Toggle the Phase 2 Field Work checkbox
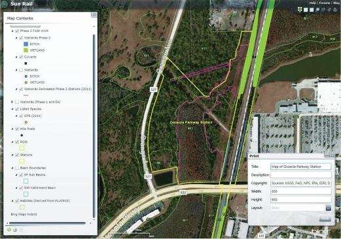341x239 pixels. (17, 31)
